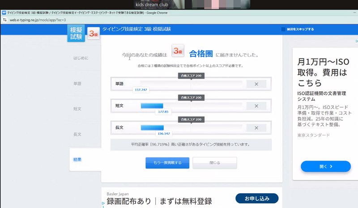Click the X result mark for 長文
Viewport: 358px width, 208px height.
pos(256,128)
